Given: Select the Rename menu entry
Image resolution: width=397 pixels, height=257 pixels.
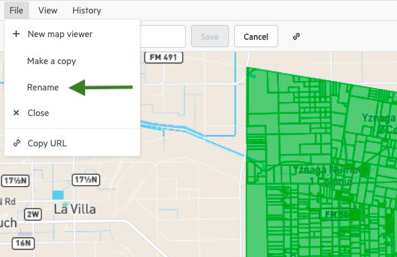Looking at the screenshot, I should pyautogui.click(x=72, y=87).
